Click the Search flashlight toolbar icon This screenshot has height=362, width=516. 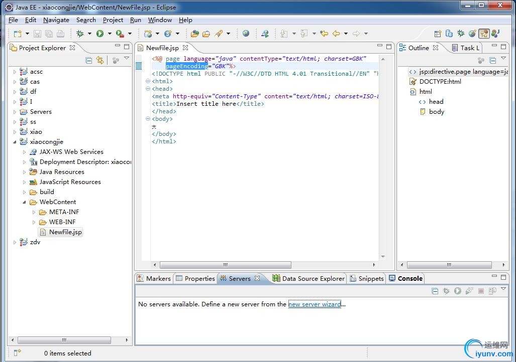(x=219, y=34)
